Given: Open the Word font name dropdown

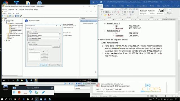Looking at the screenshot, I should point(115,9).
